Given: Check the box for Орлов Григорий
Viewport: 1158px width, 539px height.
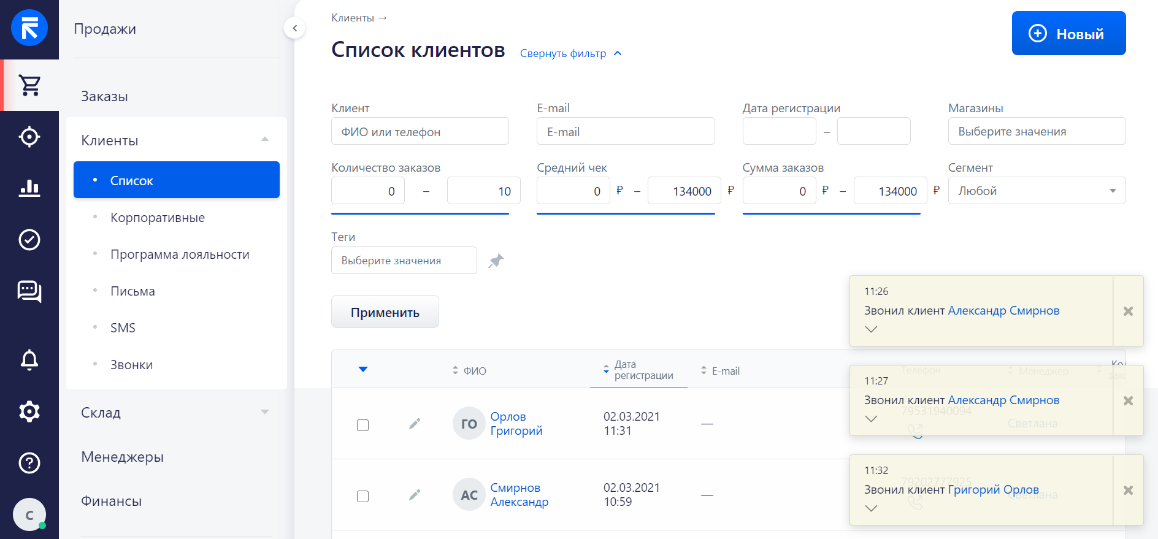Looking at the screenshot, I should 363,425.
